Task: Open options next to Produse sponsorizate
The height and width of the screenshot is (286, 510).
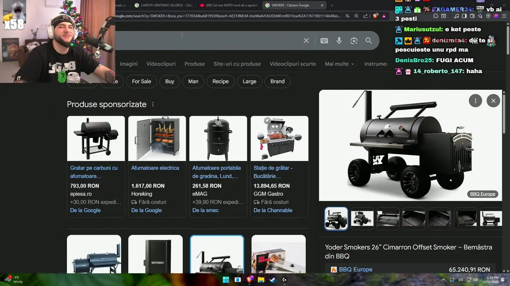Action: (153, 104)
